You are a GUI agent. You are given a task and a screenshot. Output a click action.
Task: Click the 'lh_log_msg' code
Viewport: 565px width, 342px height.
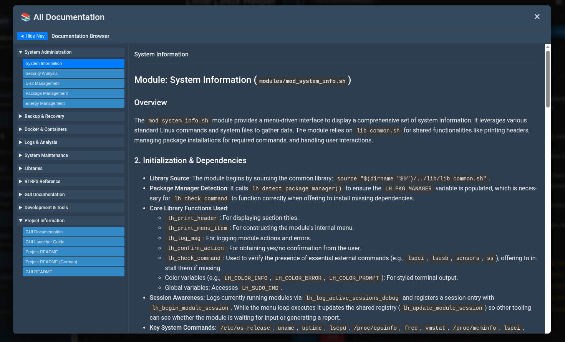pyautogui.click(x=184, y=238)
